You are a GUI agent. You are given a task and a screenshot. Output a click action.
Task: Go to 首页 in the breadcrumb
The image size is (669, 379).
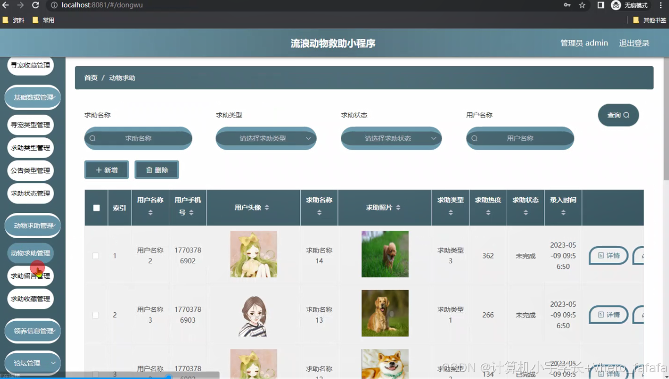91,78
